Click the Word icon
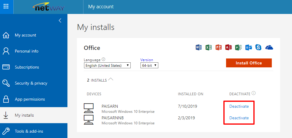 [x=199, y=47]
